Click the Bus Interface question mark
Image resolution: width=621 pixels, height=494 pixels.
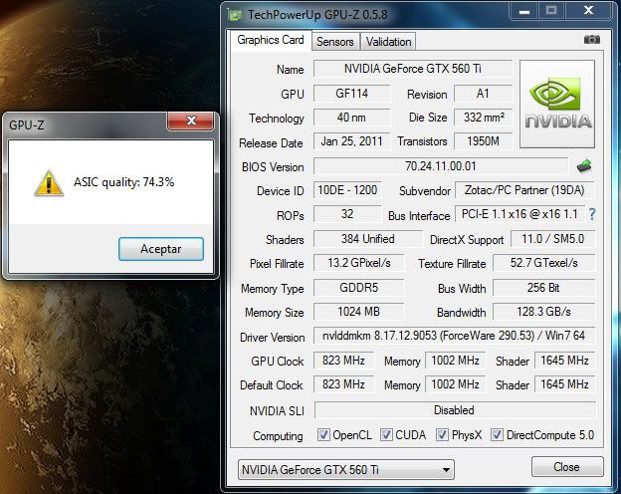tap(592, 214)
